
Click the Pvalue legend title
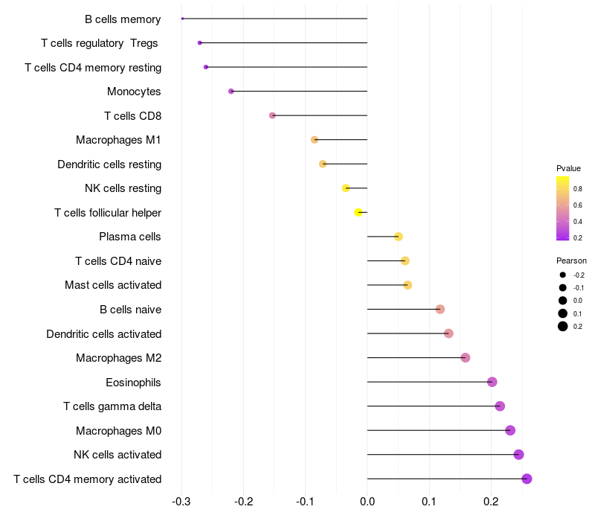tap(568, 168)
